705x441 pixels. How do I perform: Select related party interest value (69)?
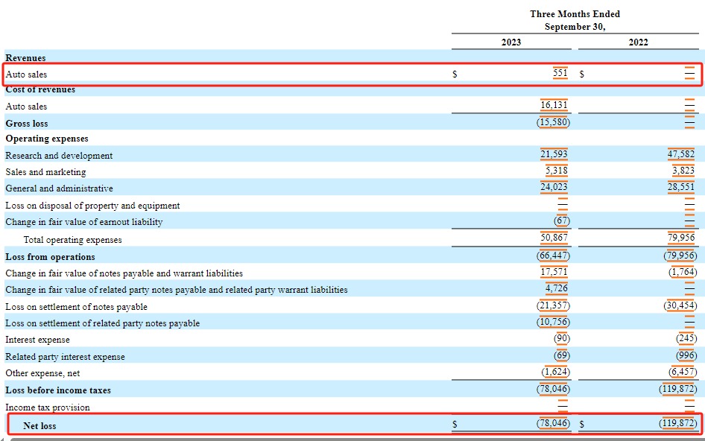[562, 355]
